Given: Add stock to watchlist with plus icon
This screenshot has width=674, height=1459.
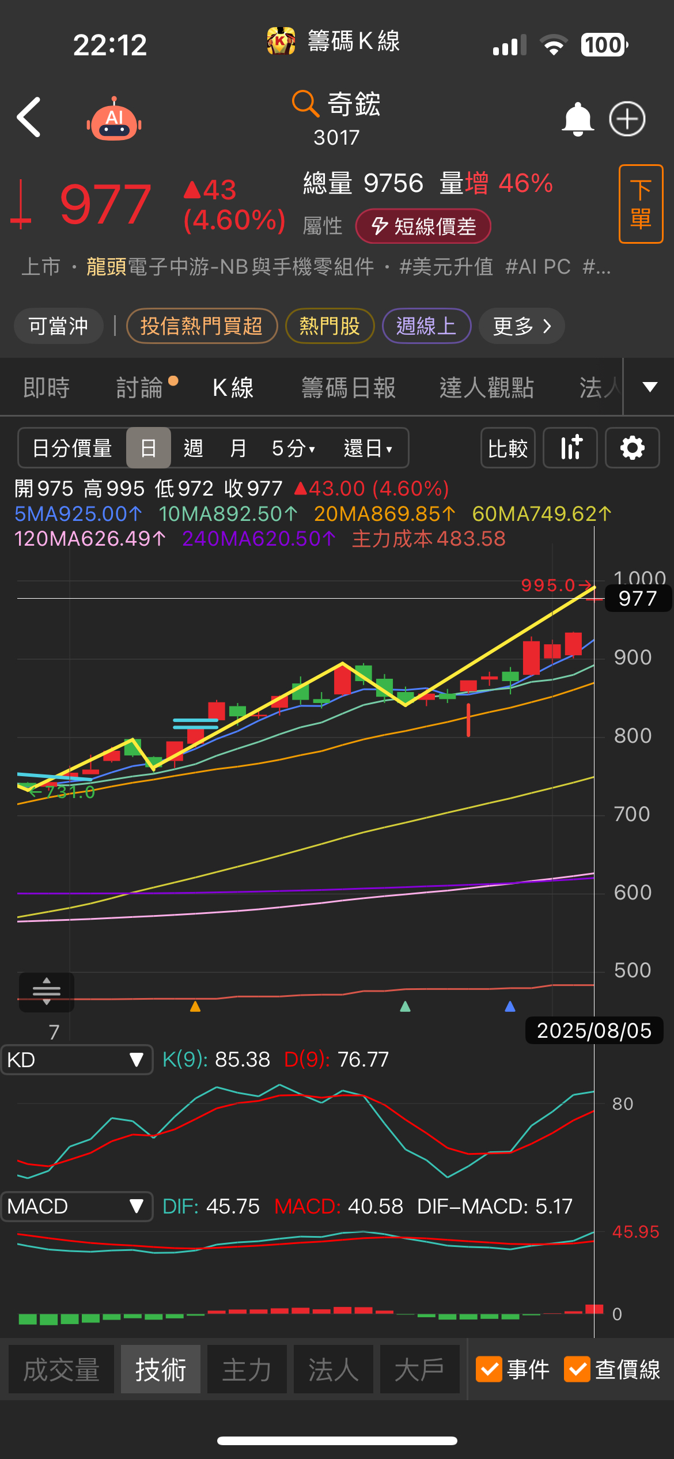Looking at the screenshot, I should pyautogui.click(x=627, y=119).
